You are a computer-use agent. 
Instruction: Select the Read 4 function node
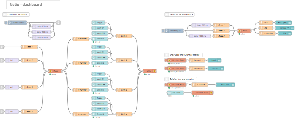[29, 112]
